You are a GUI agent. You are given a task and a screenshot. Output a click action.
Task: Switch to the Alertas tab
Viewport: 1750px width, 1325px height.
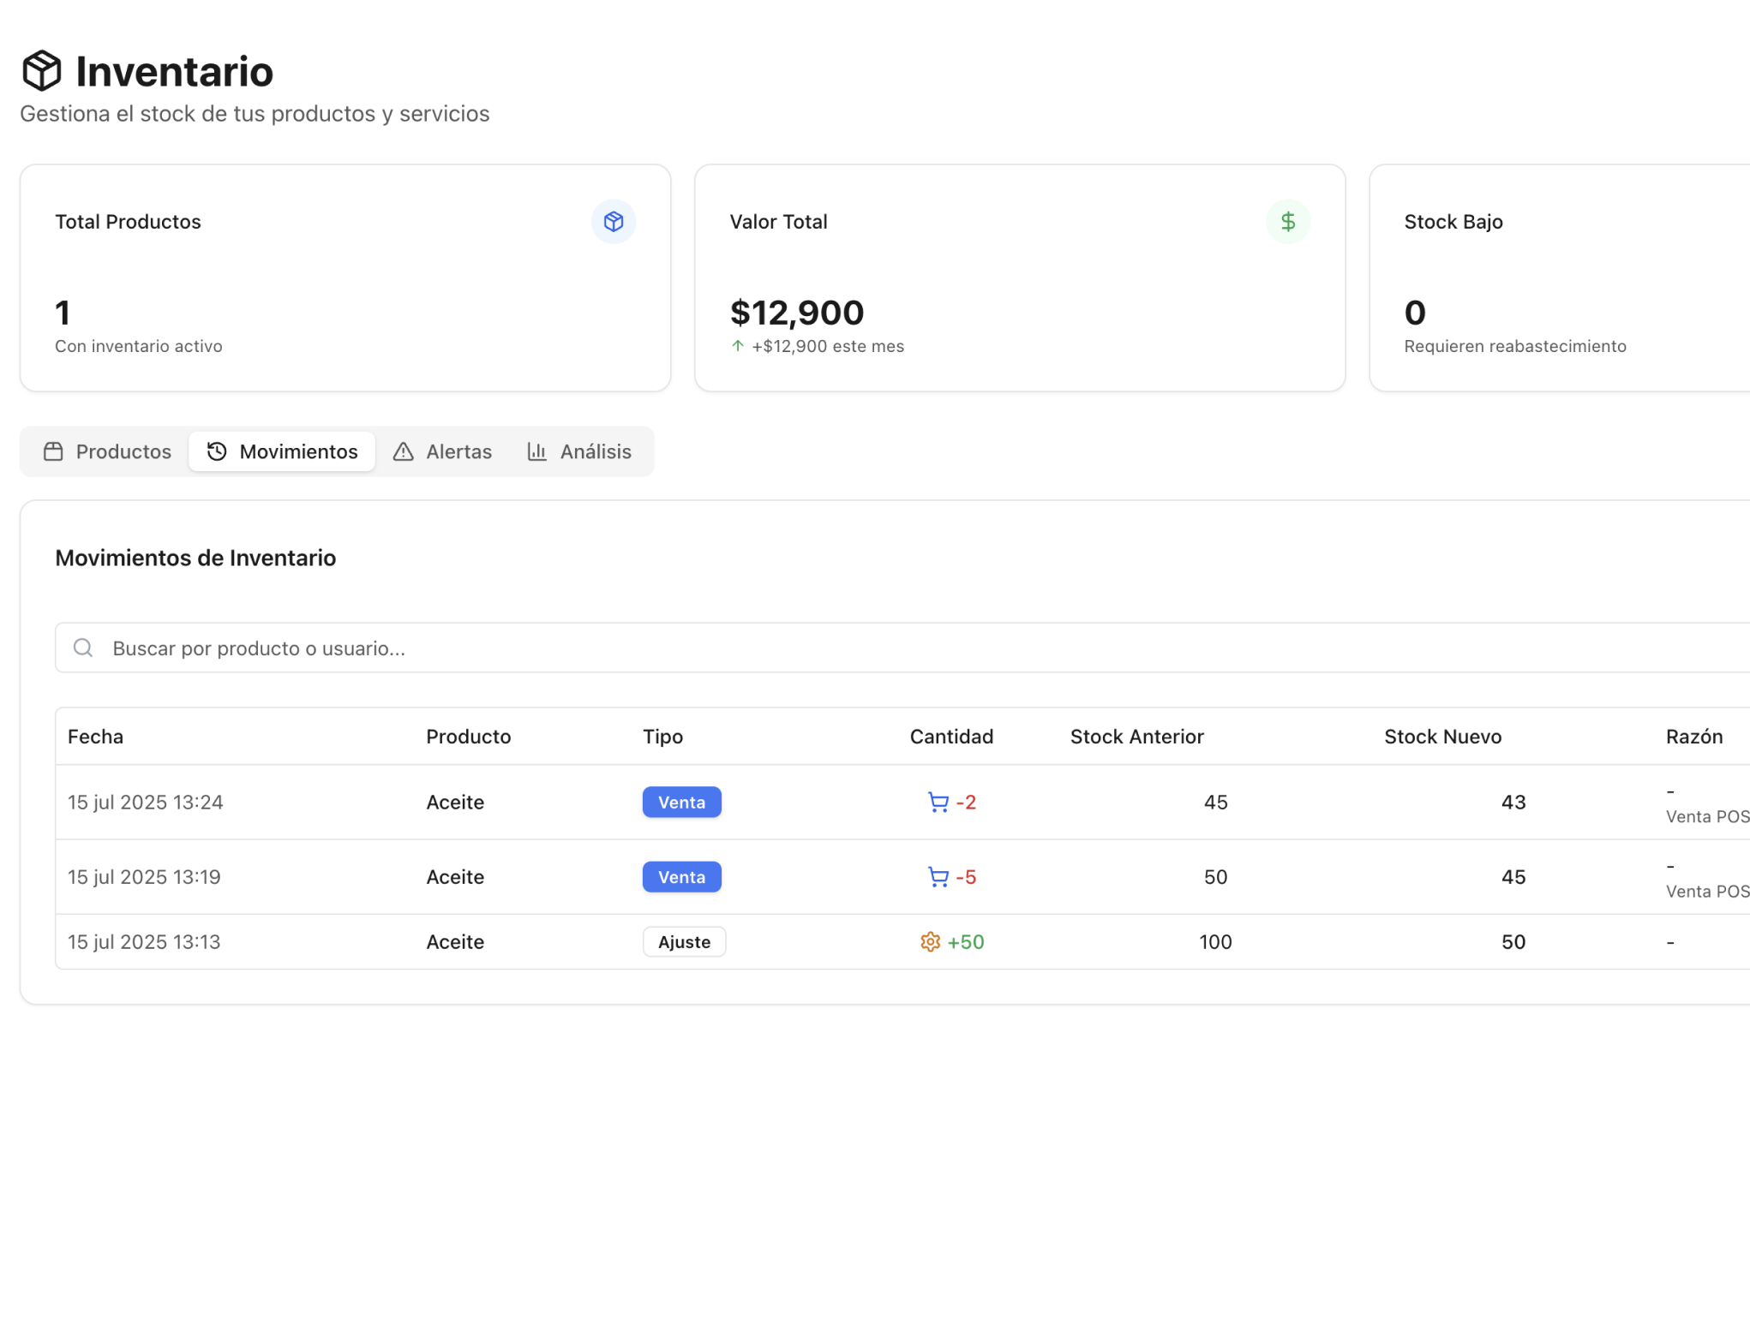click(x=443, y=451)
